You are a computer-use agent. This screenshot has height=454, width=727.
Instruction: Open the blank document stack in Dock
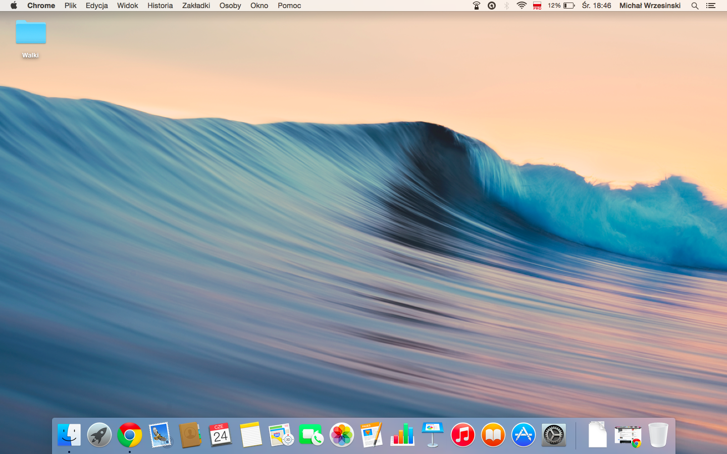tap(597, 435)
